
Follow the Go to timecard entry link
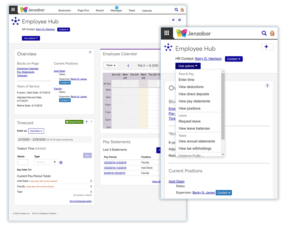[x=81, y=201]
